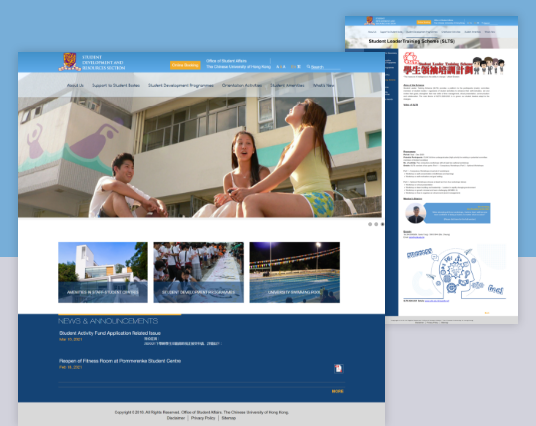Image resolution: width=536 pixels, height=426 pixels.
Task: Click the Online Booking button
Action: tap(185, 65)
